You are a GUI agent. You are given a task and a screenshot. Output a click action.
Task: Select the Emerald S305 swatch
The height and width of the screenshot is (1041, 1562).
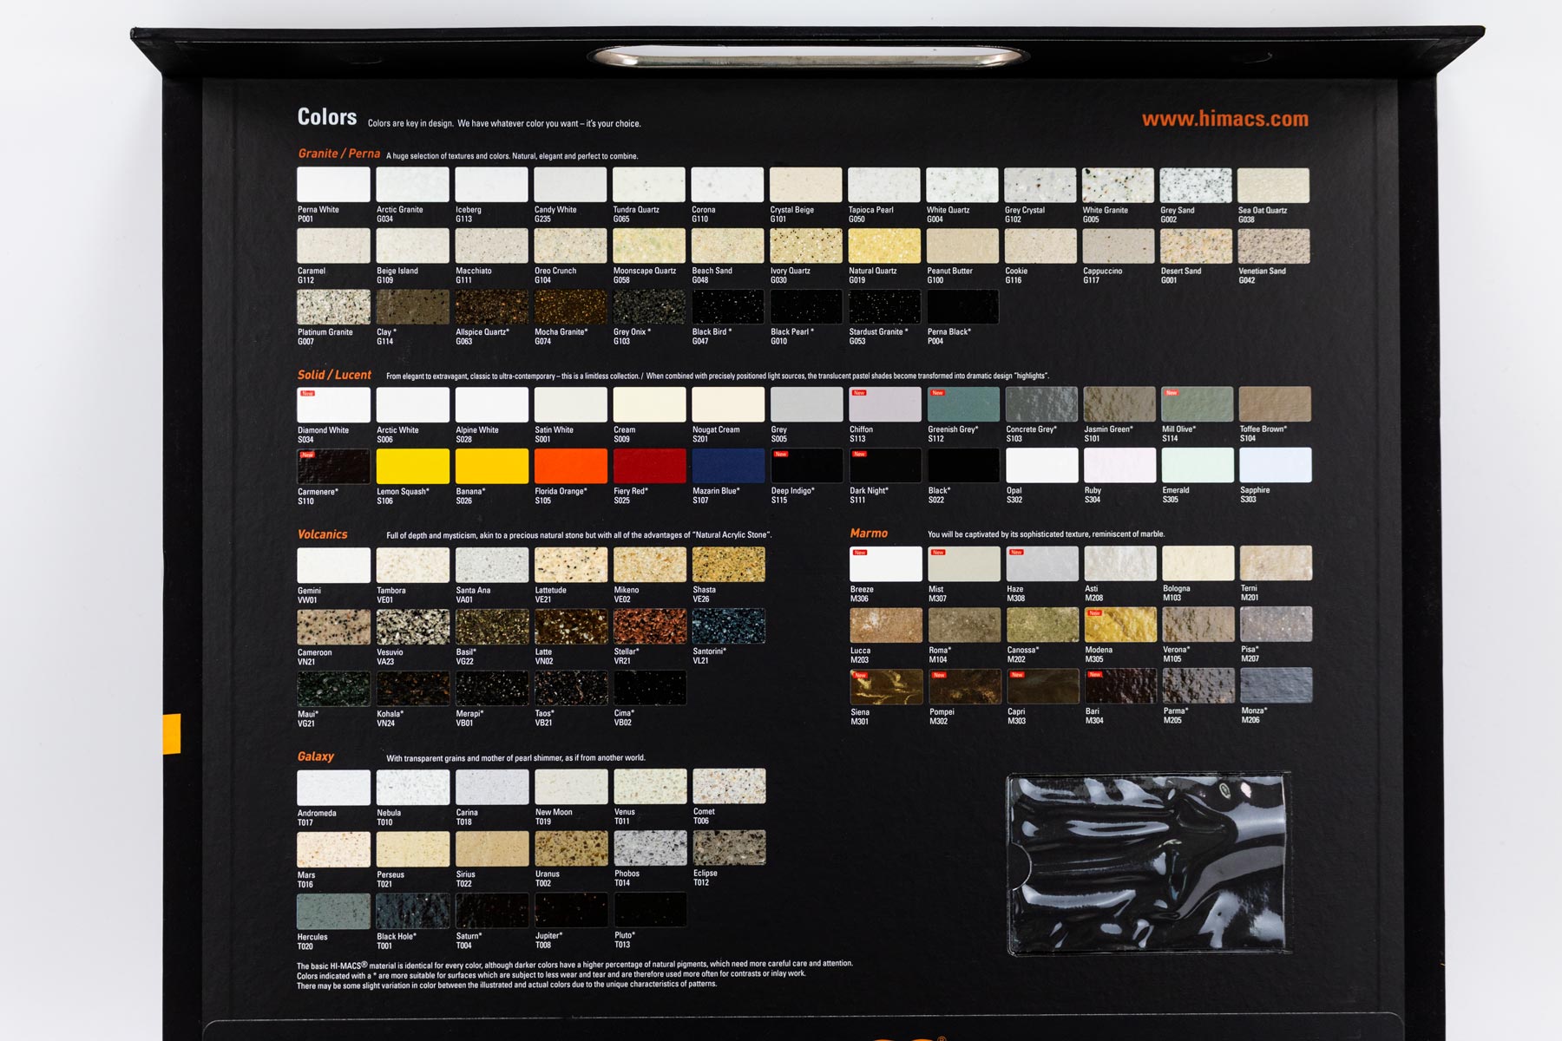click(x=1198, y=465)
